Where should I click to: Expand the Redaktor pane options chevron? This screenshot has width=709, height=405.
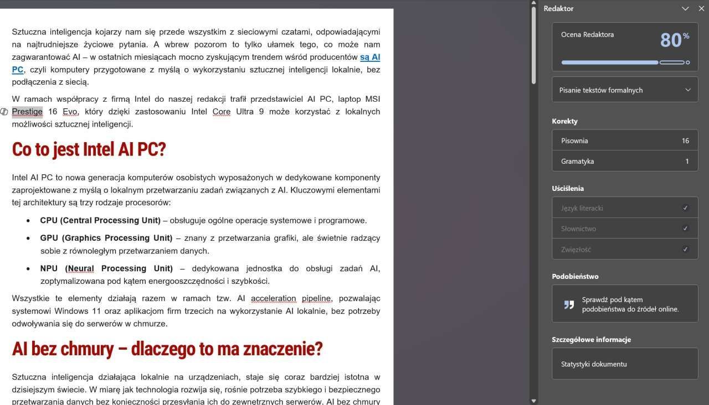pos(685,9)
